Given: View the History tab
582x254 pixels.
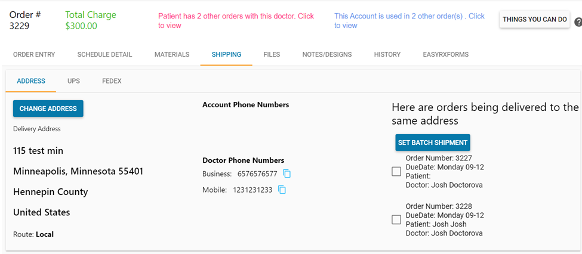Looking at the screenshot, I should [387, 54].
